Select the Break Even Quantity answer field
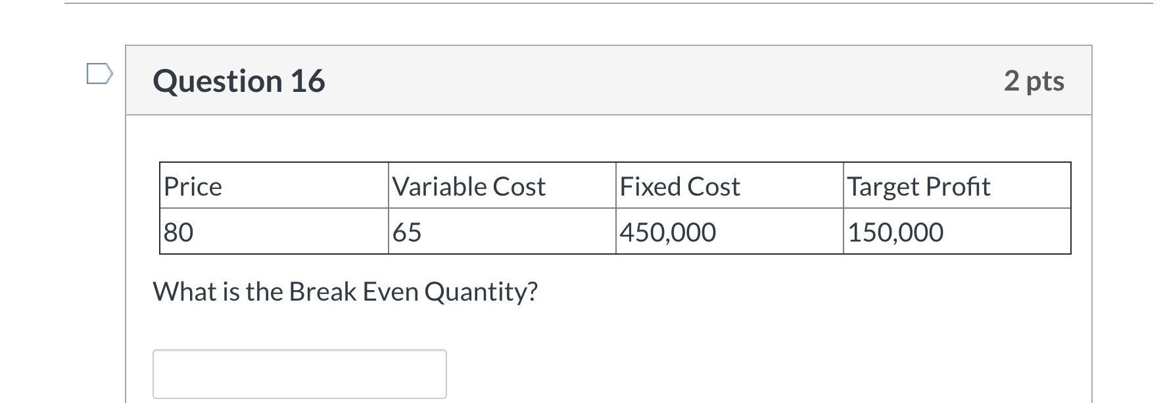This screenshot has width=1165, height=403. (299, 373)
